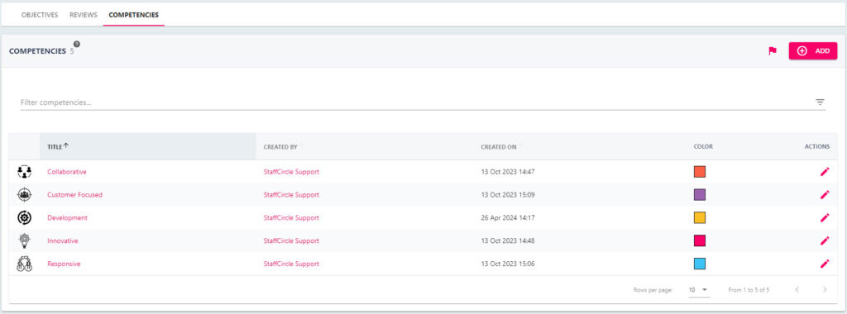Open the Responsive competency link
This screenshot has height=314, width=847.
(65, 264)
